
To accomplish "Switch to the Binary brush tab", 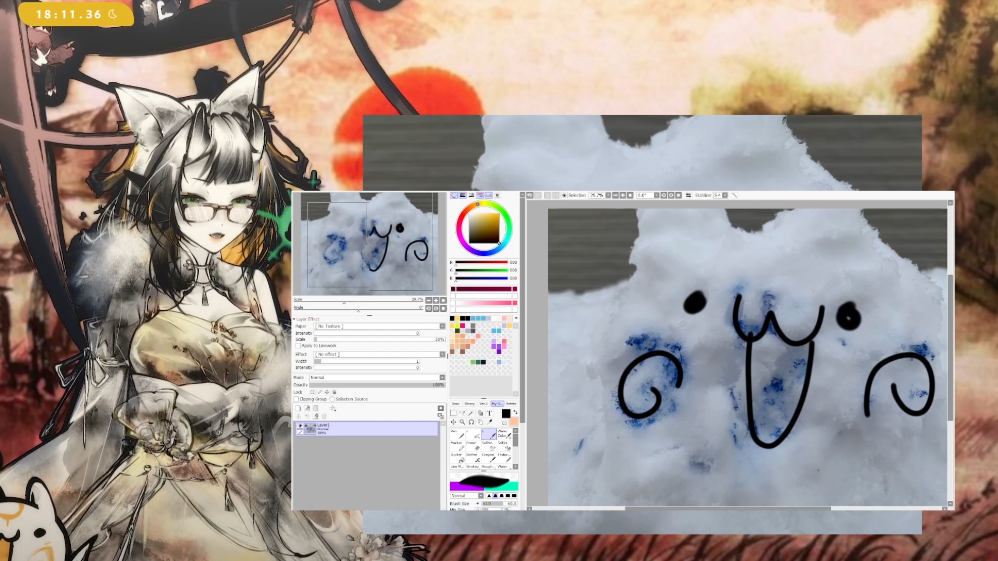I will click(469, 403).
